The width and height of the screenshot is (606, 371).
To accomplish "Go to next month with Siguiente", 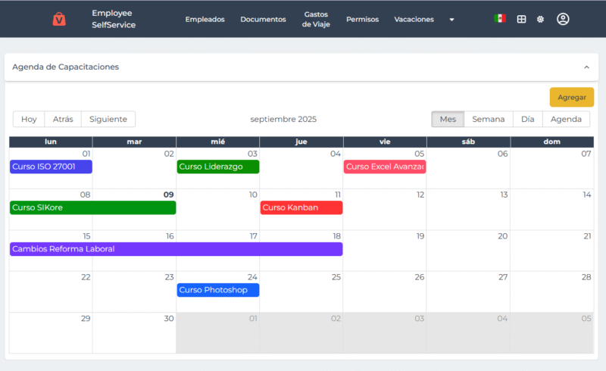I will pos(108,119).
